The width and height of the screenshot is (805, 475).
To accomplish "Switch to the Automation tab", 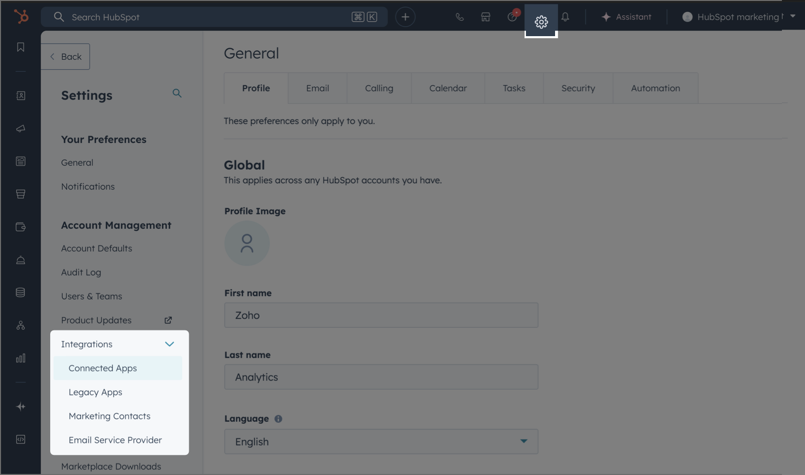I will (x=655, y=88).
